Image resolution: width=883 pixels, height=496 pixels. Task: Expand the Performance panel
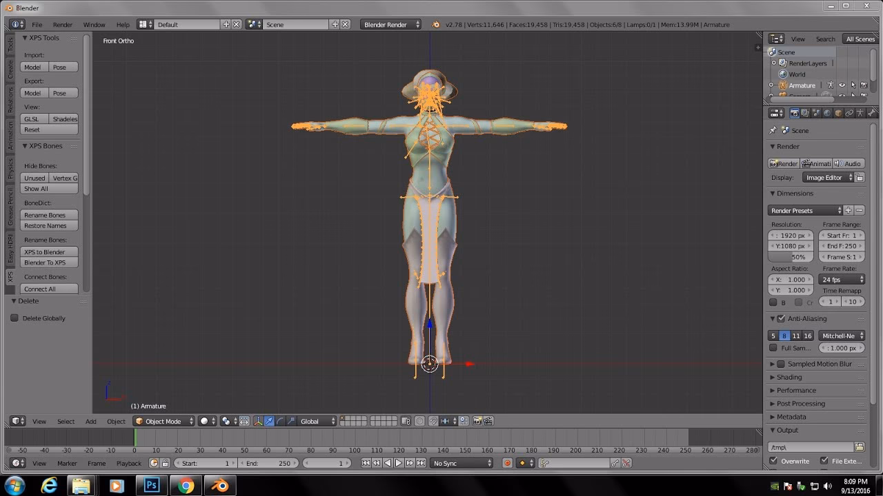[796, 390]
